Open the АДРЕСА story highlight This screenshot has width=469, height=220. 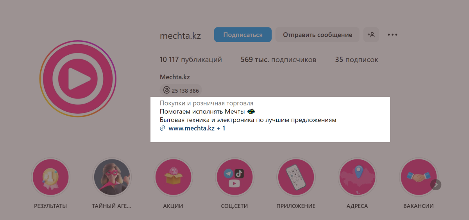(357, 177)
